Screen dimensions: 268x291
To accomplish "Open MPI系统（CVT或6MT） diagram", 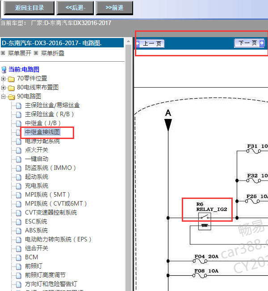I will pyautogui.click(x=56, y=203).
